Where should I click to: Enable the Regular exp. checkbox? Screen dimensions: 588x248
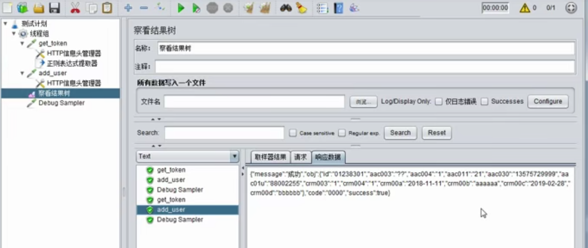tap(341, 133)
